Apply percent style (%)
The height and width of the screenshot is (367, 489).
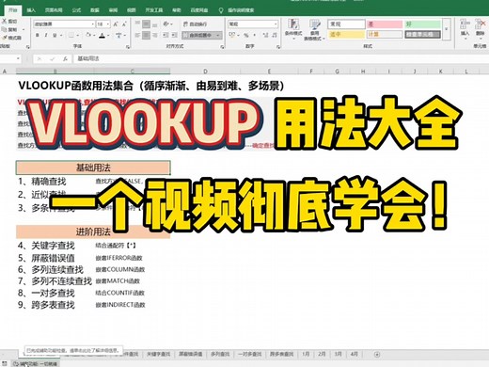click(246, 35)
